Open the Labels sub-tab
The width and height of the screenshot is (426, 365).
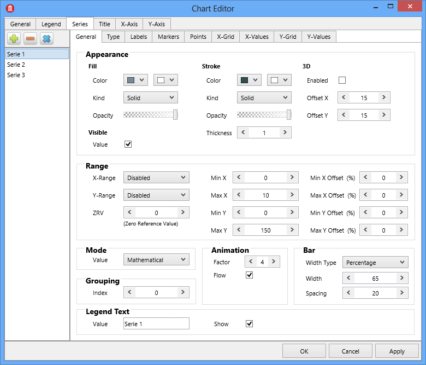[139, 37]
